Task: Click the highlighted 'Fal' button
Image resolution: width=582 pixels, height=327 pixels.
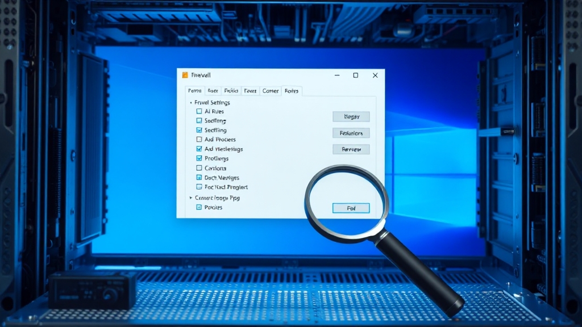Action: 351,208
